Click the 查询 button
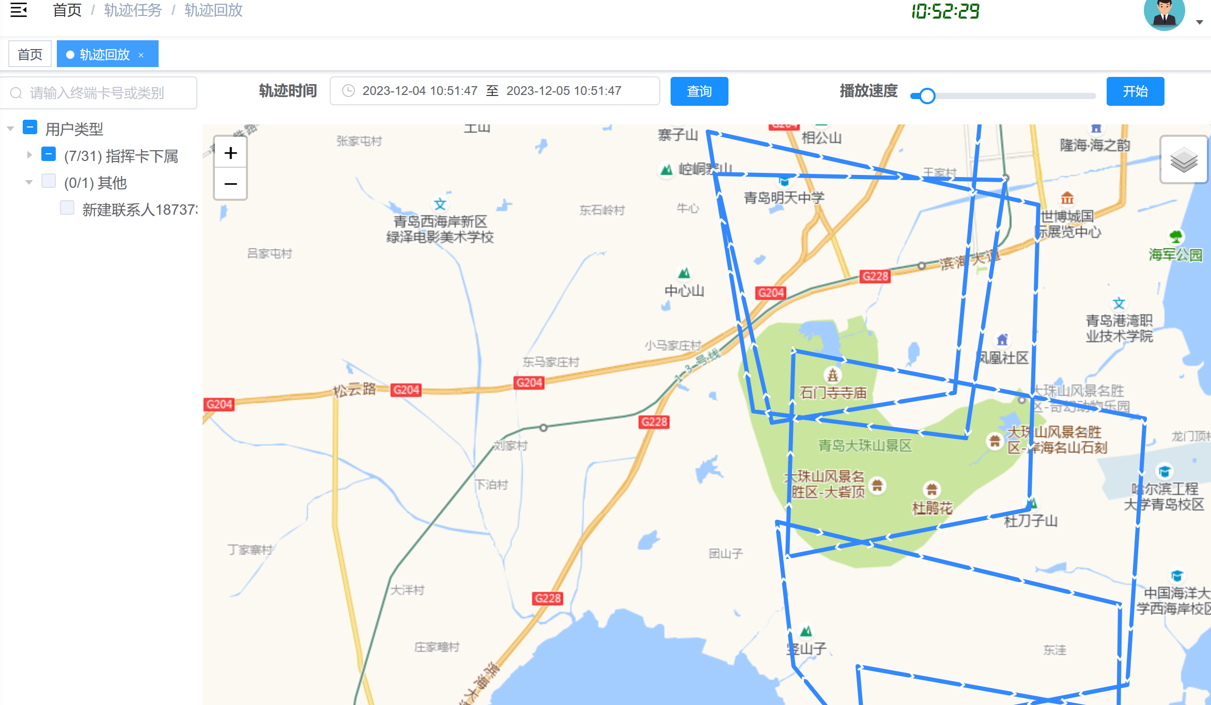Image resolution: width=1211 pixels, height=705 pixels. pyautogui.click(x=699, y=91)
